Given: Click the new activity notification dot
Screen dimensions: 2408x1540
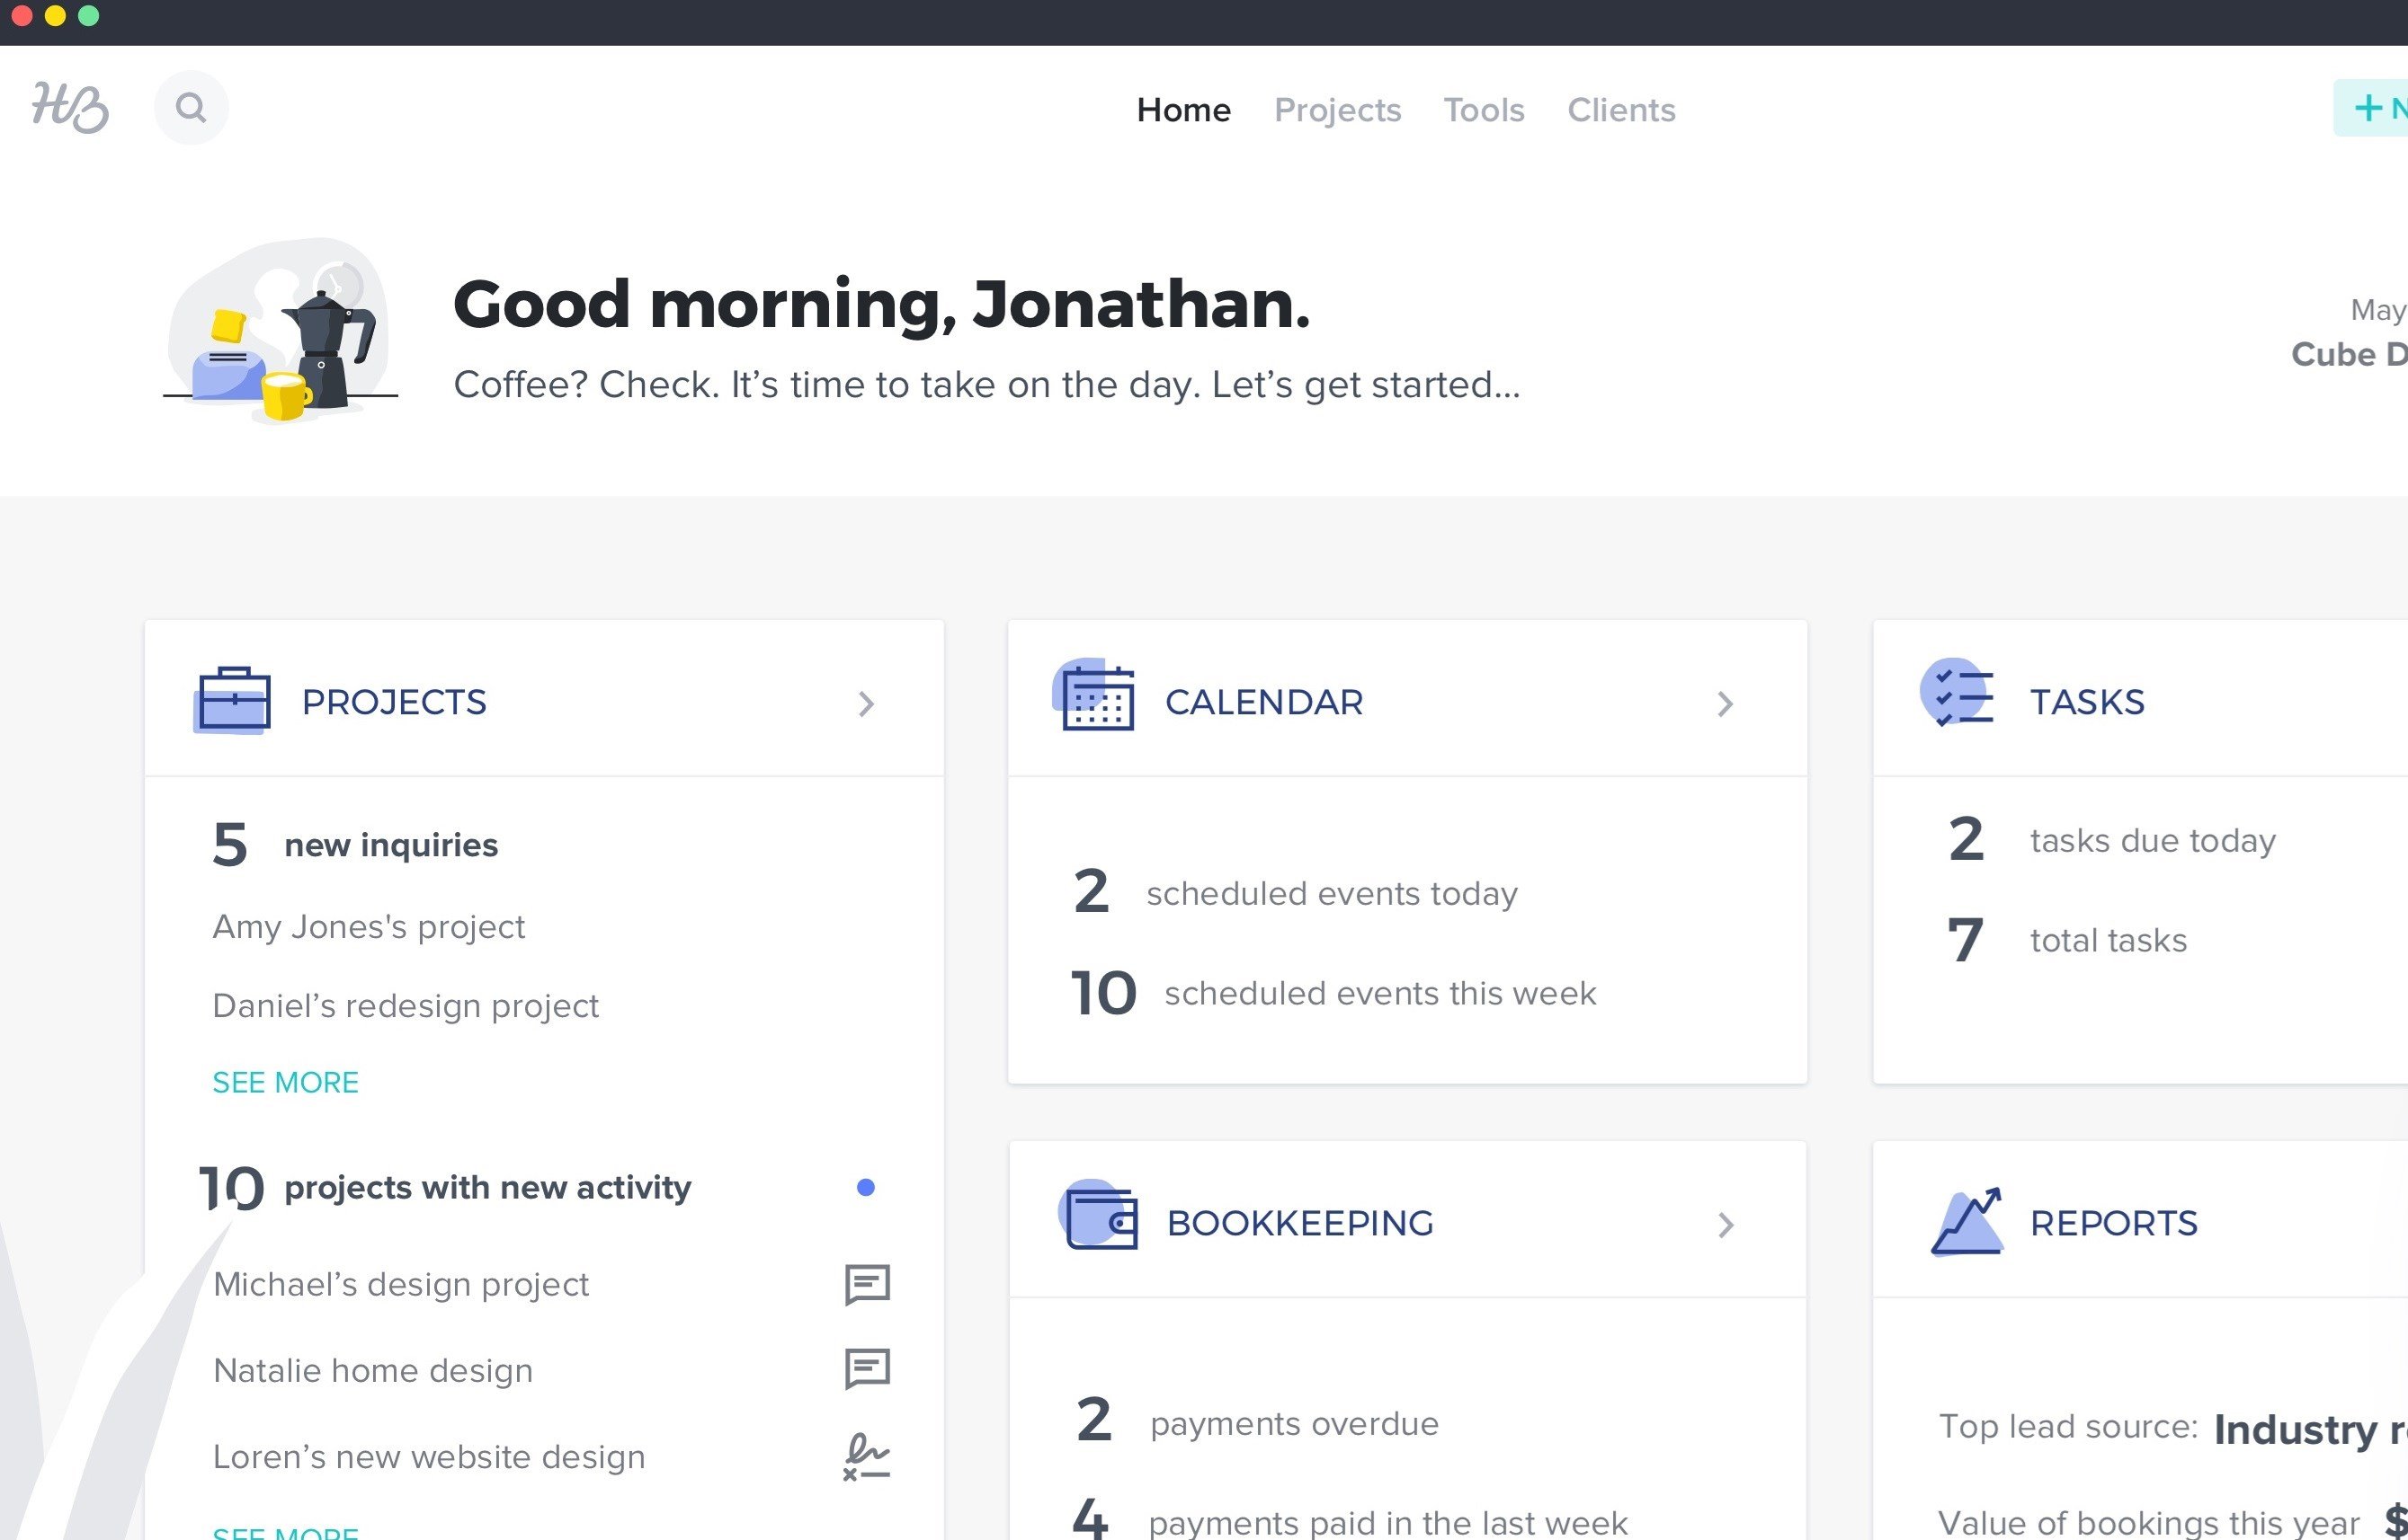Looking at the screenshot, I should tap(865, 1188).
